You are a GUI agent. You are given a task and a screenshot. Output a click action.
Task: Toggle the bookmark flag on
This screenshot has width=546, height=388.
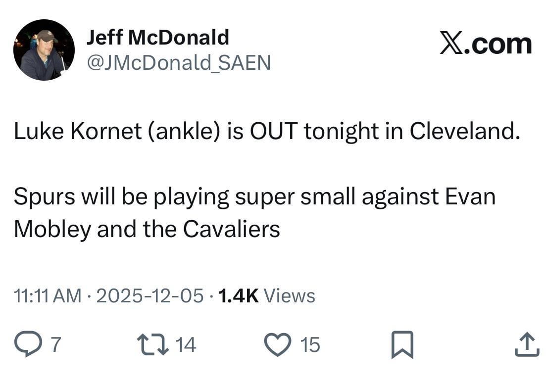pos(403,344)
